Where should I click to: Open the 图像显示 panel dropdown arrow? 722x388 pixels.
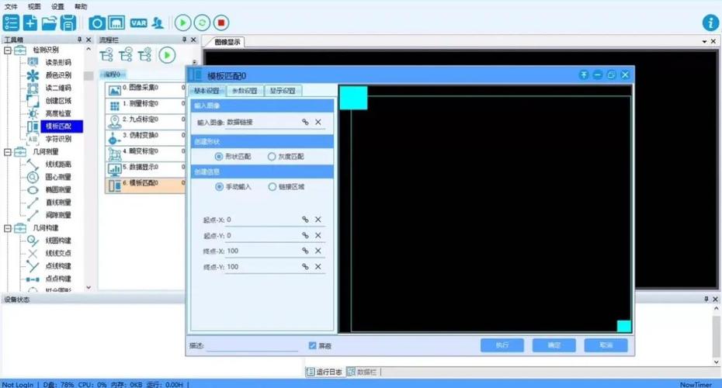tap(704, 41)
